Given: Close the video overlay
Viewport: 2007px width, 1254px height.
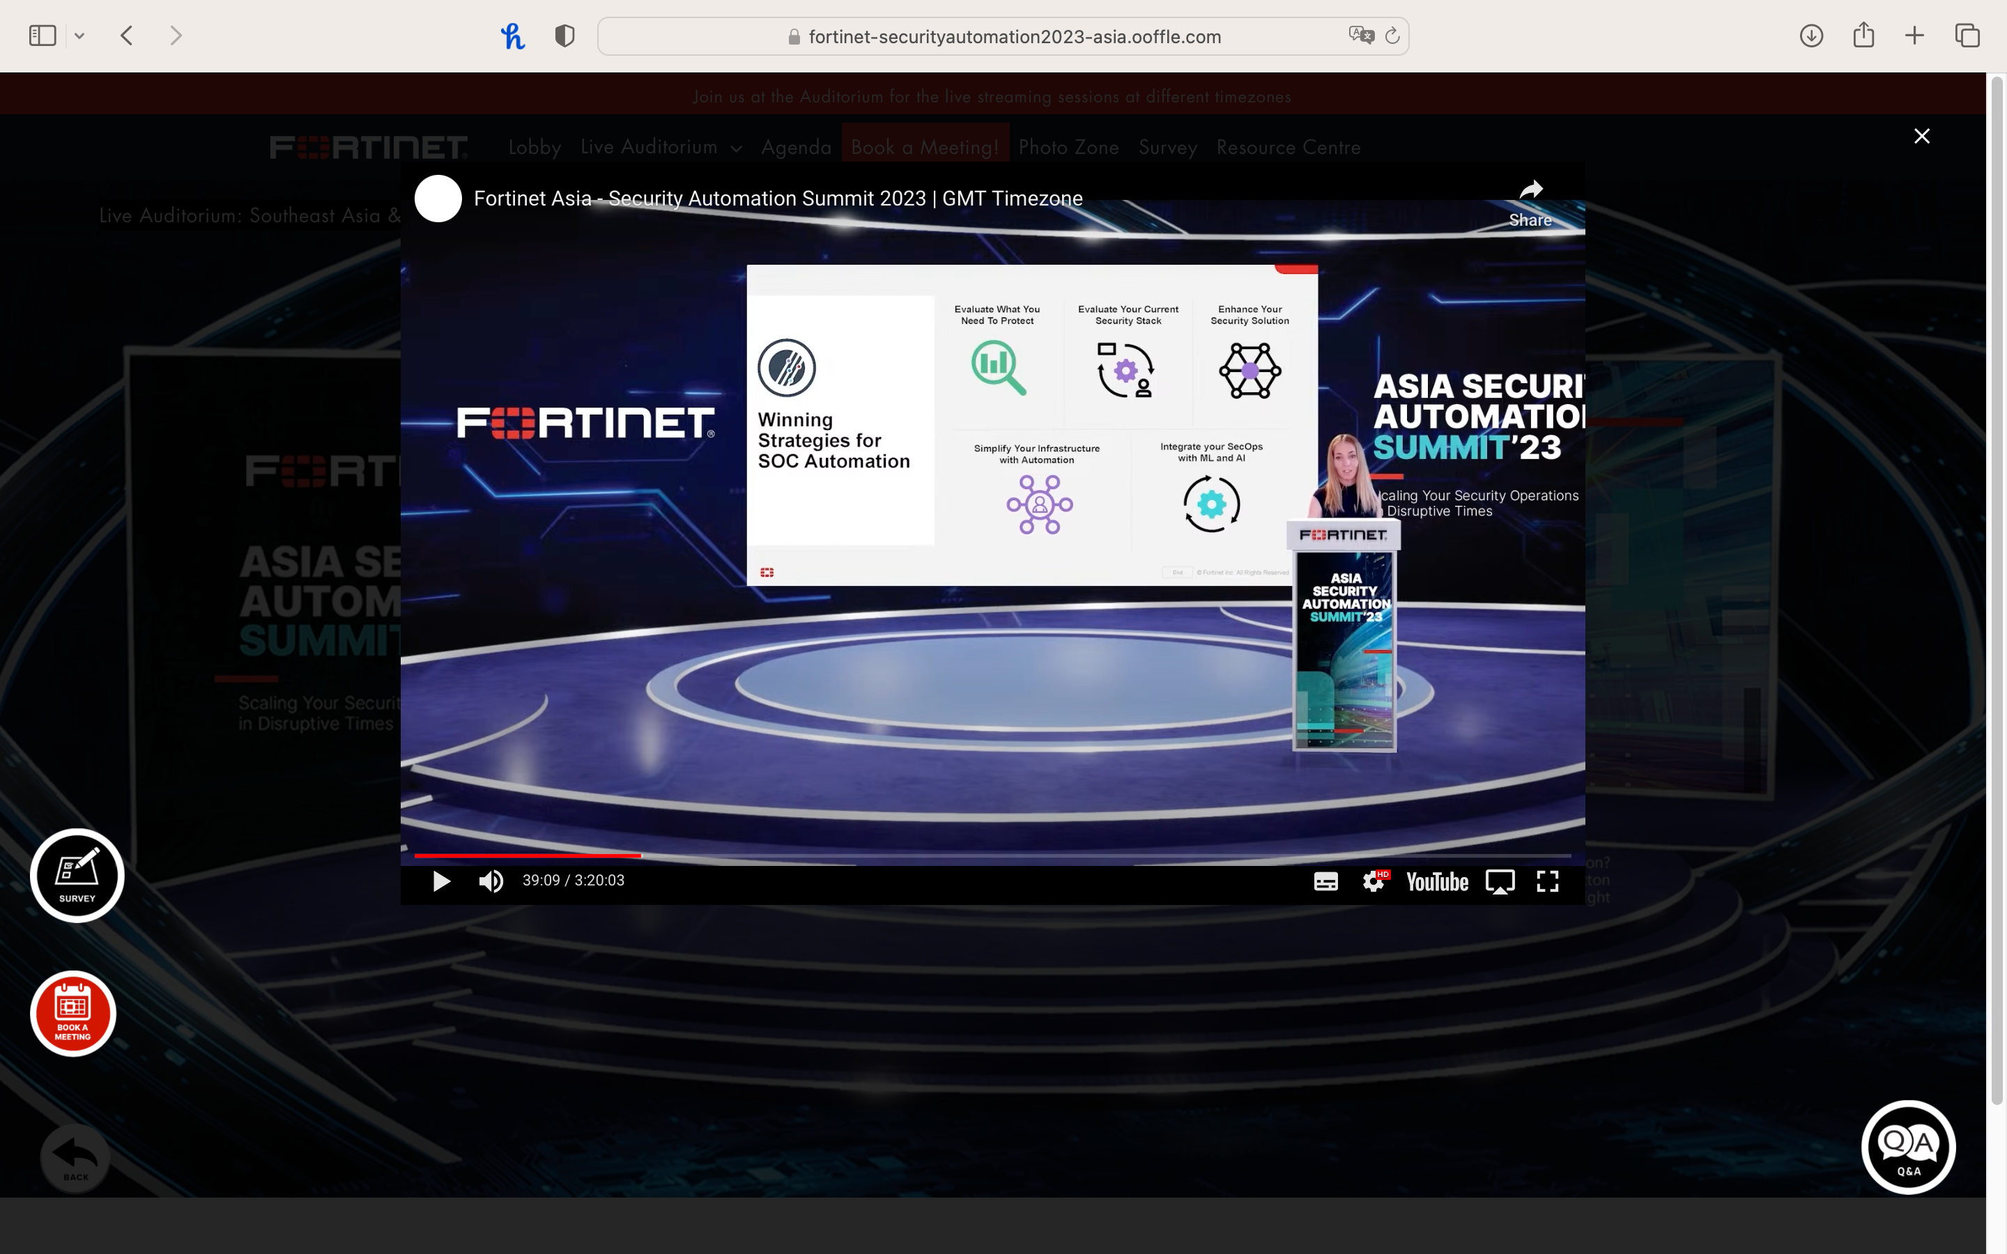Looking at the screenshot, I should click(x=1921, y=136).
